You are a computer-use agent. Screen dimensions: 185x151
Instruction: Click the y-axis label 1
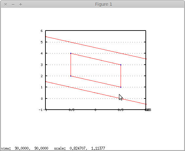point(42,87)
